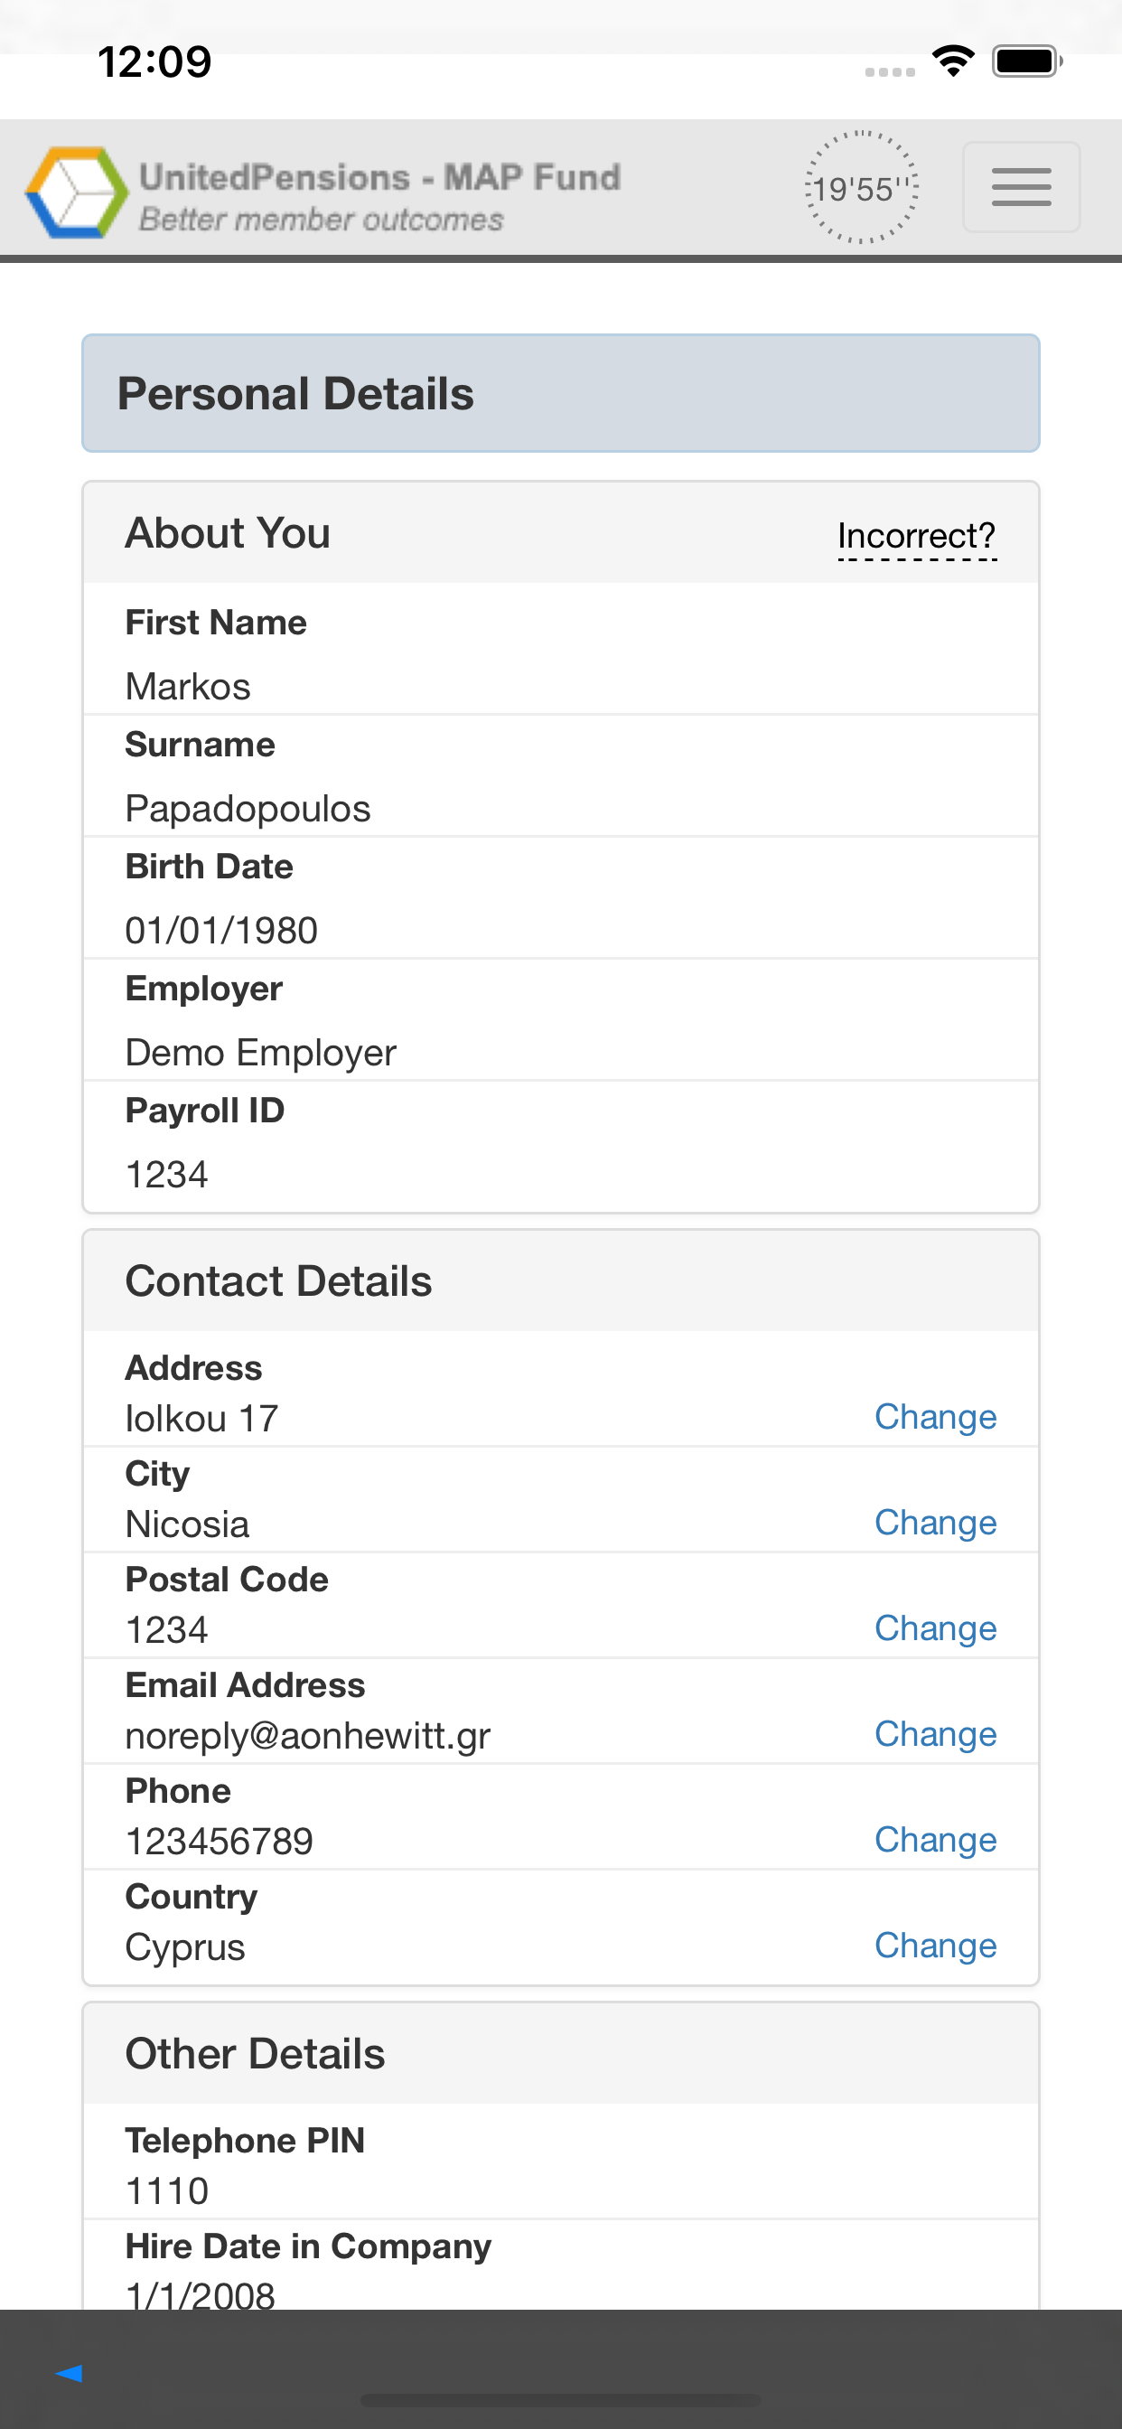1122x2429 pixels.
Task: Click the Incorrect? link in About You
Action: click(915, 537)
